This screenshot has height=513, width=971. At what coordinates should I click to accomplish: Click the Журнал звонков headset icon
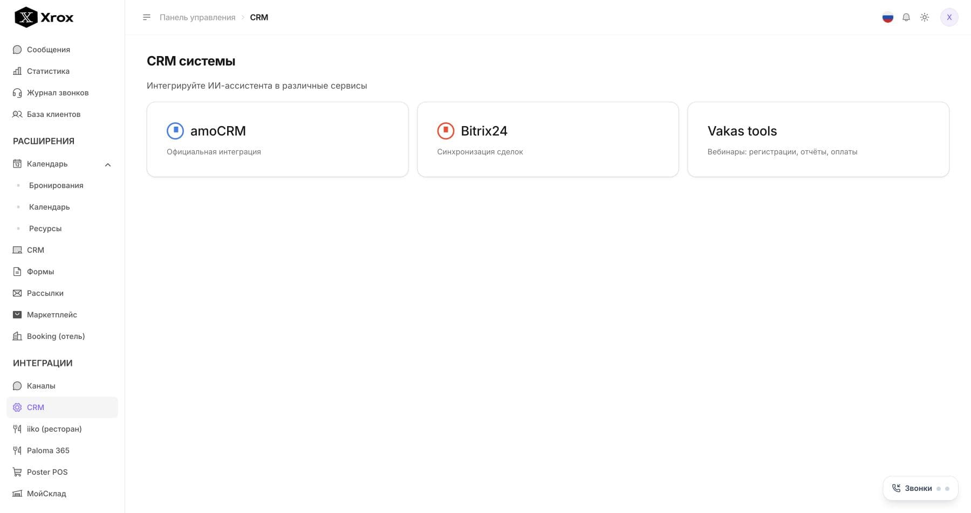(17, 93)
